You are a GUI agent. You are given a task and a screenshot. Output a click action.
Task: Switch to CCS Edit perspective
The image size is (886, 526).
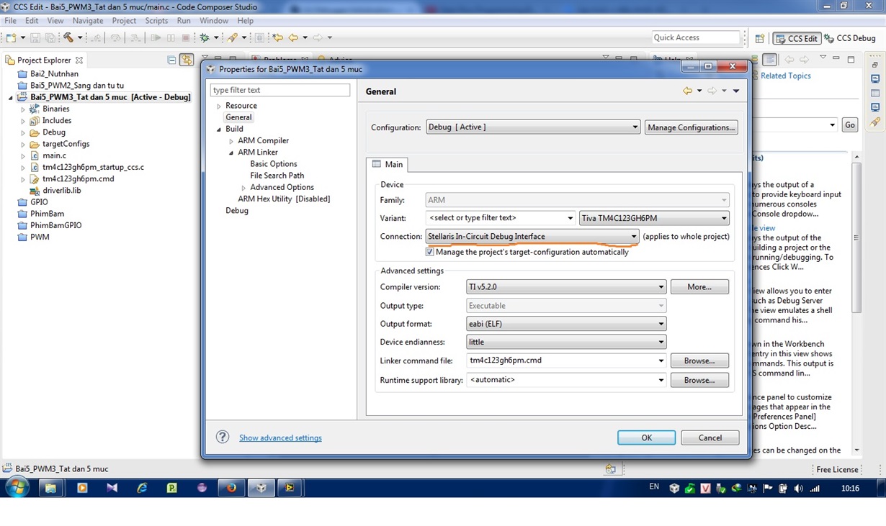tap(796, 39)
